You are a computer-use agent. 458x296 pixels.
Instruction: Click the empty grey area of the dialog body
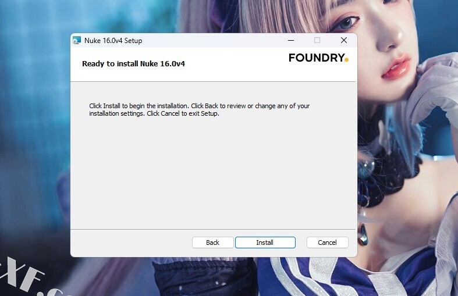tap(213, 172)
